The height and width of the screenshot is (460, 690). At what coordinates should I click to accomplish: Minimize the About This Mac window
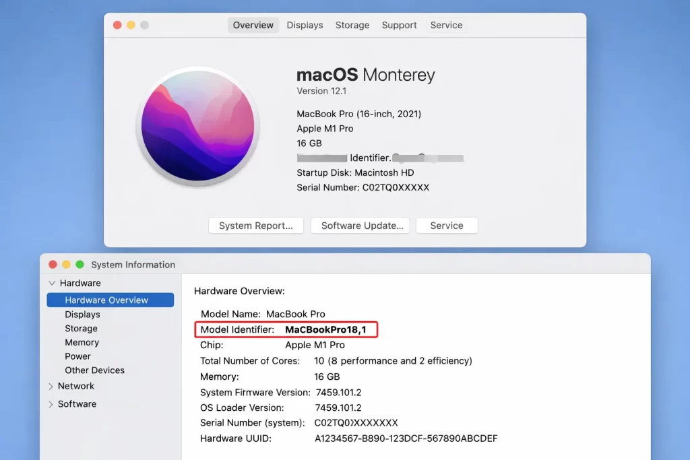(x=131, y=25)
